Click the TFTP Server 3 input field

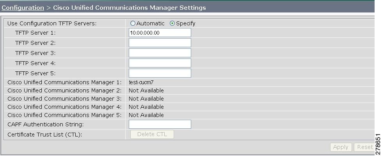(160, 53)
